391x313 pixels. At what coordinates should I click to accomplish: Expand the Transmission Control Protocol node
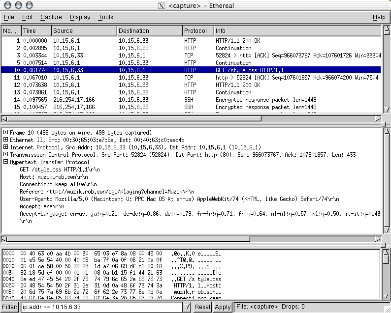5,155
